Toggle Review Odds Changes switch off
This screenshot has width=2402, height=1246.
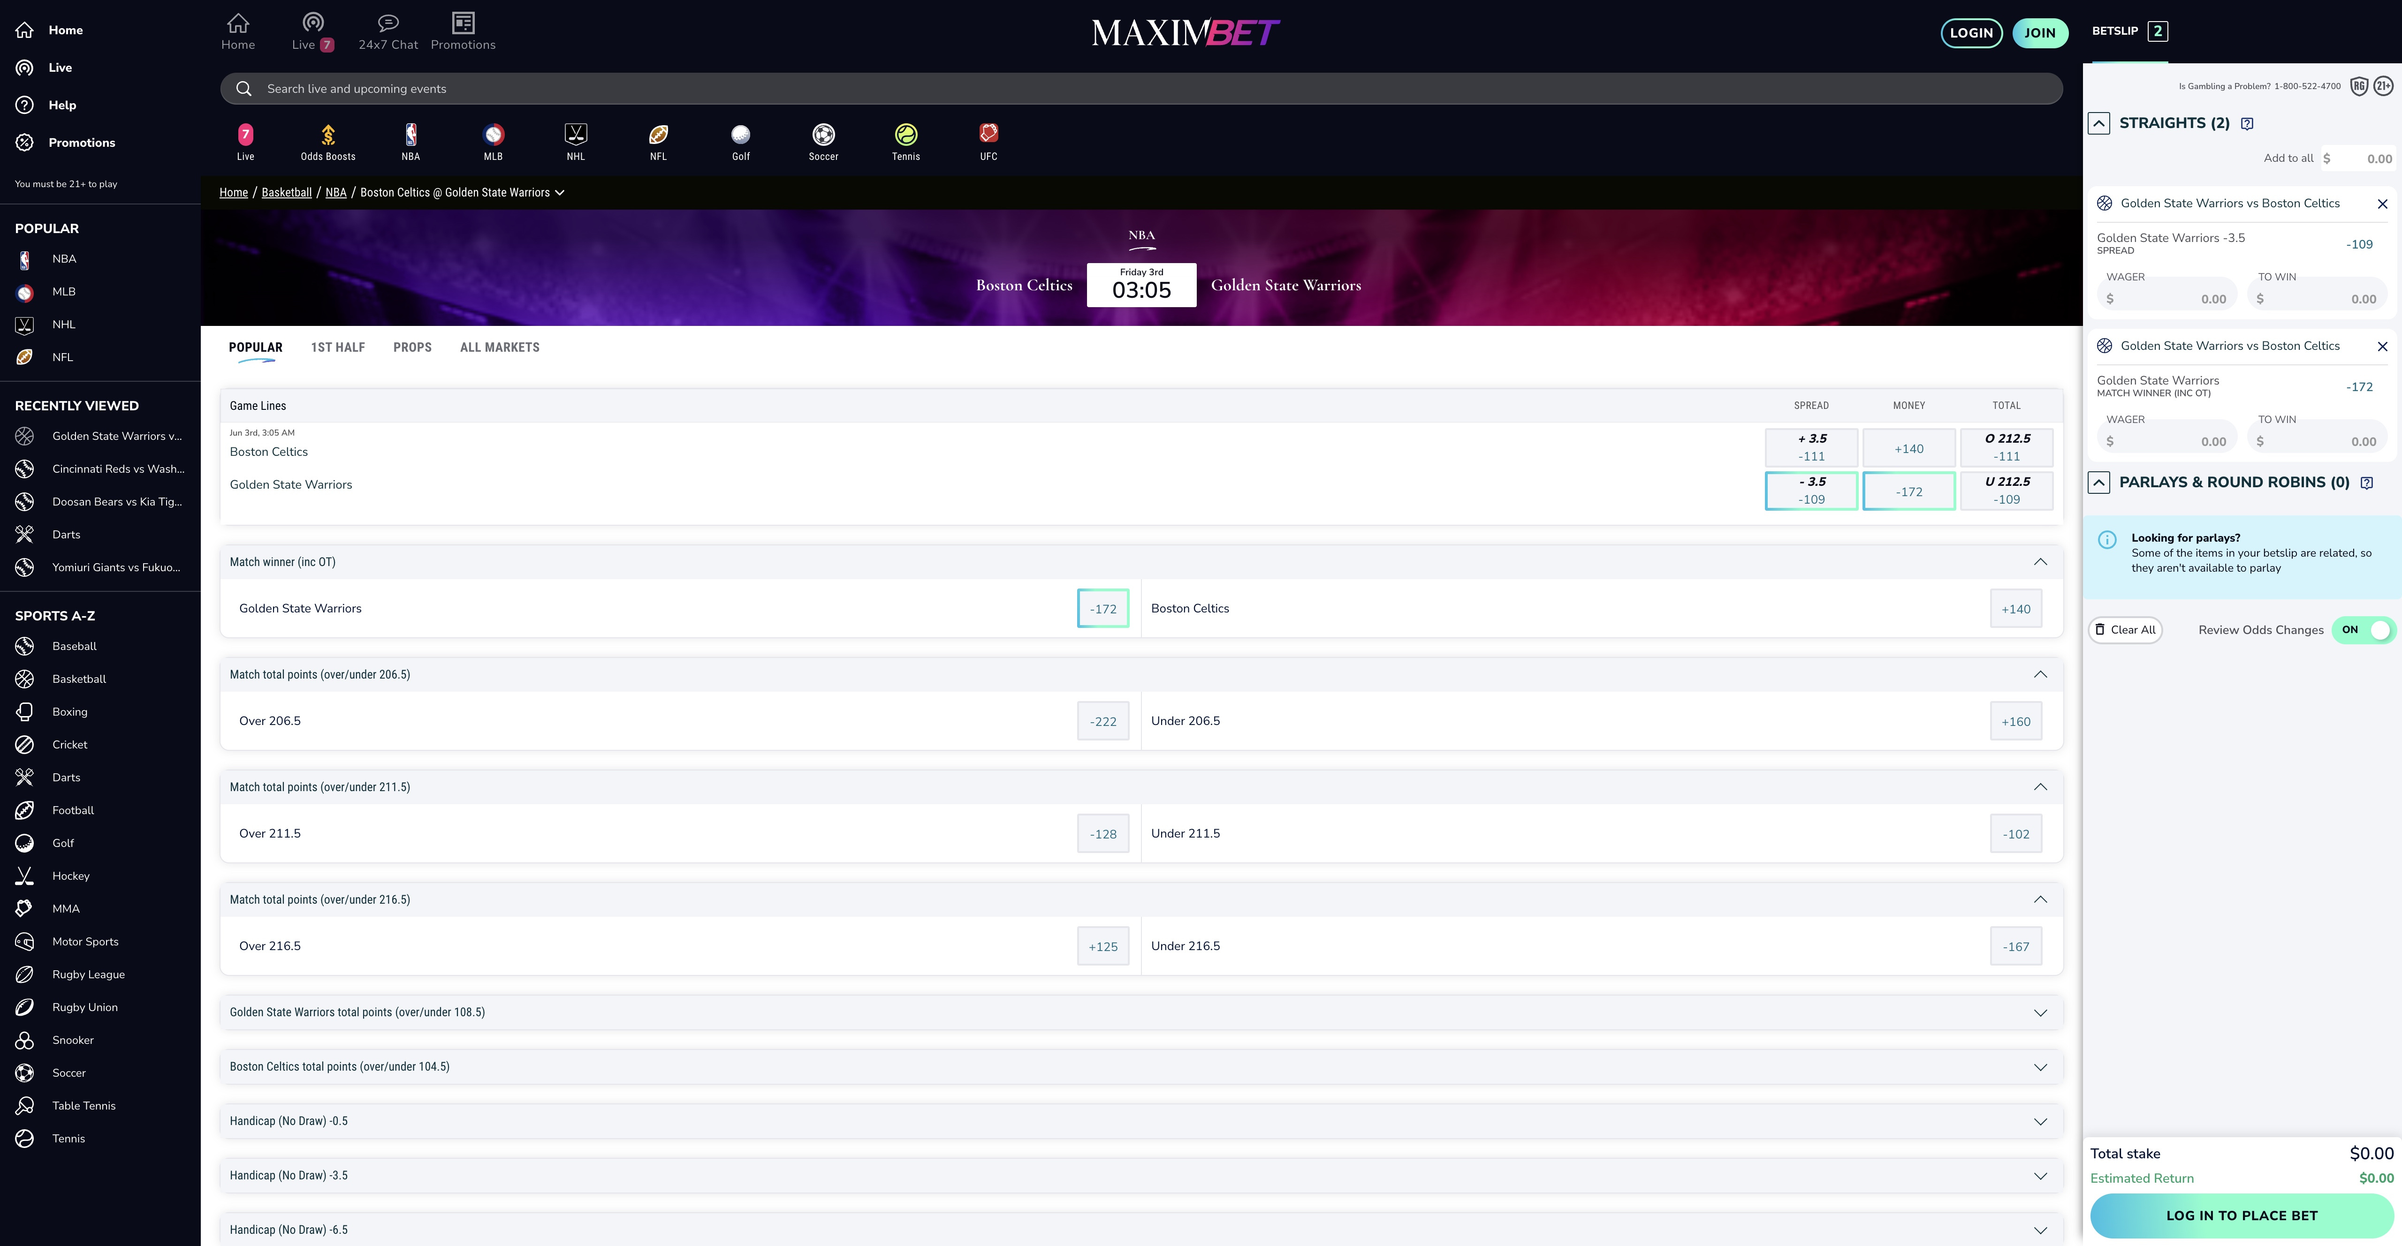[2364, 630]
